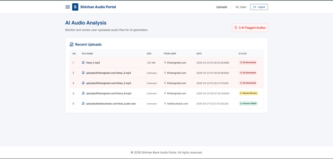Click the NO. column header
Viewport: 333px width, 159px height.
click(x=74, y=54)
